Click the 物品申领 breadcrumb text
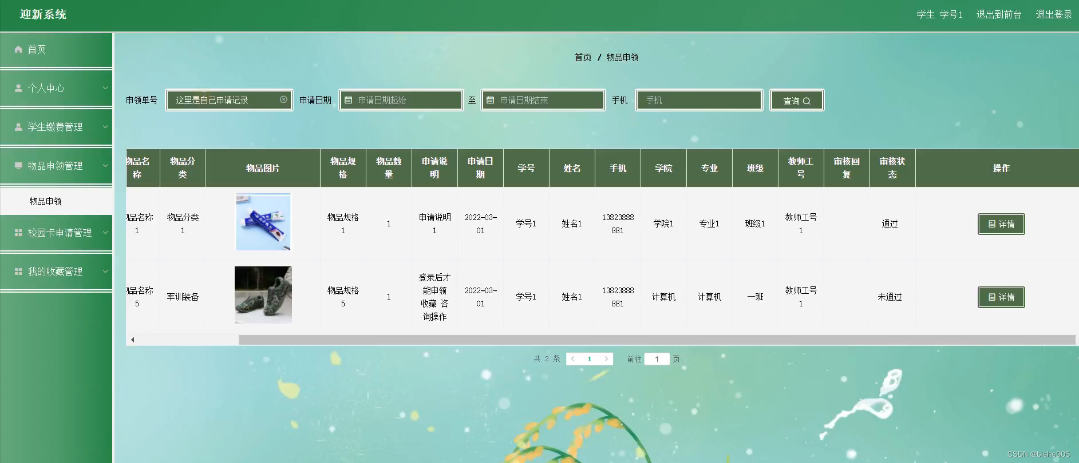This screenshot has width=1079, height=463. (622, 57)
